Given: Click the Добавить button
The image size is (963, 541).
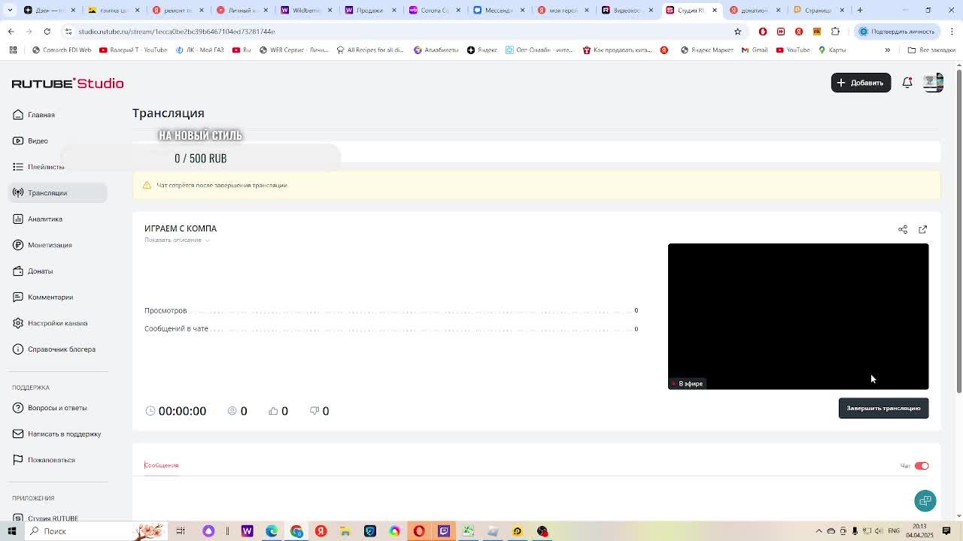Looking at the screenshot, I should pyautogui.click(x=861, y=83).
